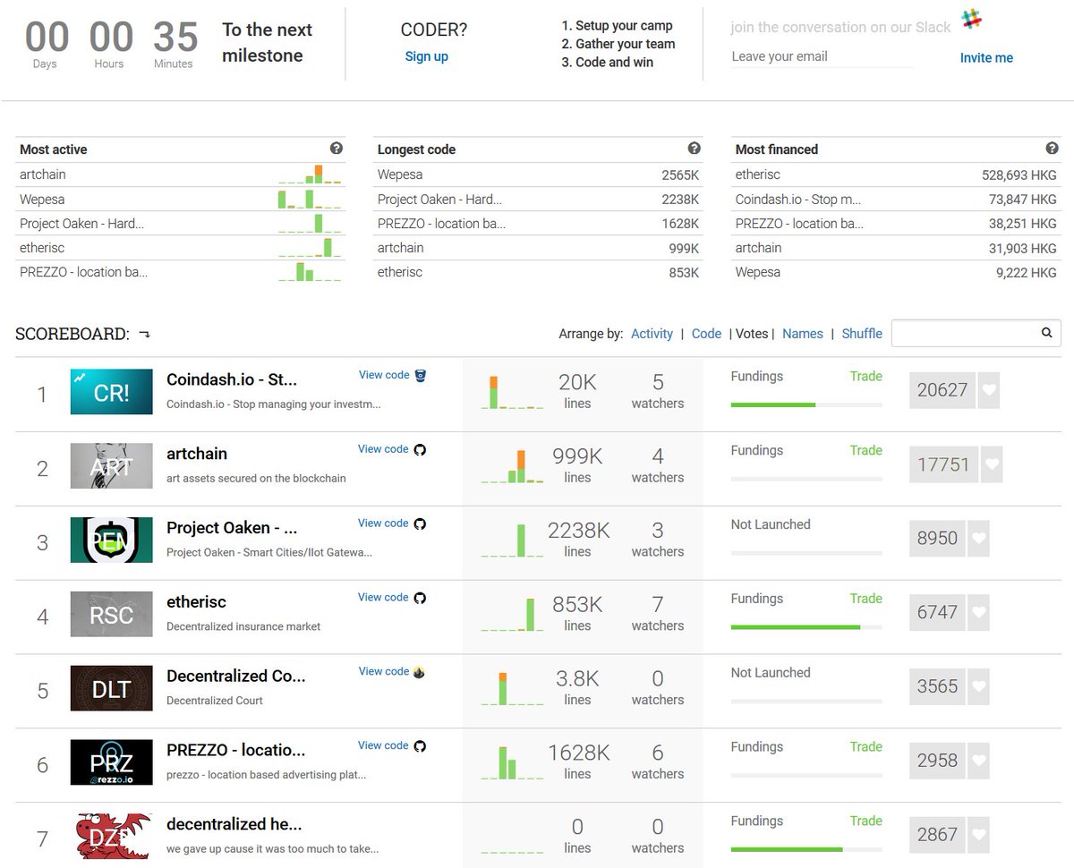This screenshot has width=1074, height=868.
Task: Arrange scoreboard by Code
Action: (706, 333)
